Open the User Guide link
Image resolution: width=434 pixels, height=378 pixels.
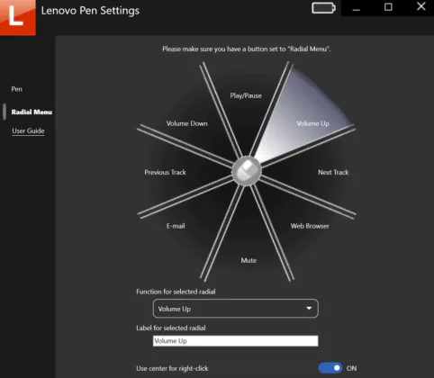pos(28,130)
